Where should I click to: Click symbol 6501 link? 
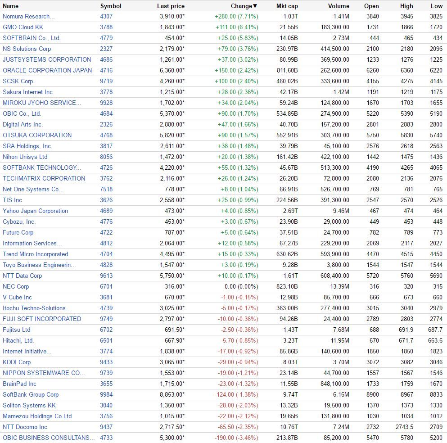(x=106, y=341)
